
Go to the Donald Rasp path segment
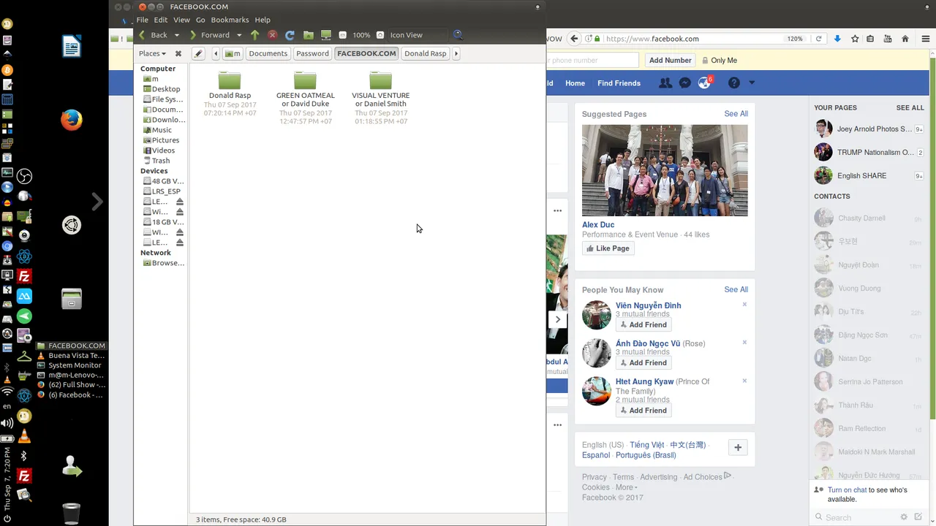[x=425, y=53]
